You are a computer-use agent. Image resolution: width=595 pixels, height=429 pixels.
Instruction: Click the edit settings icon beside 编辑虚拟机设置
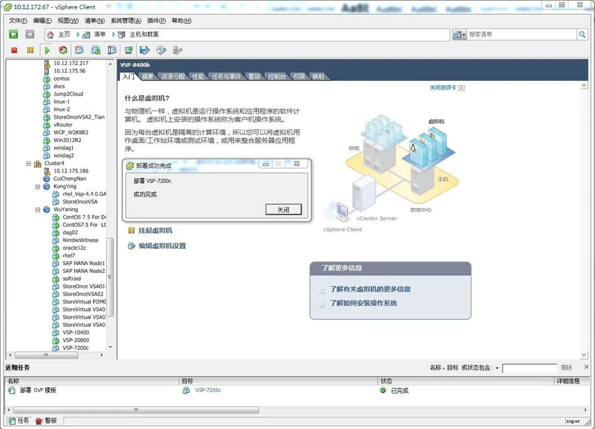point(131,246)
